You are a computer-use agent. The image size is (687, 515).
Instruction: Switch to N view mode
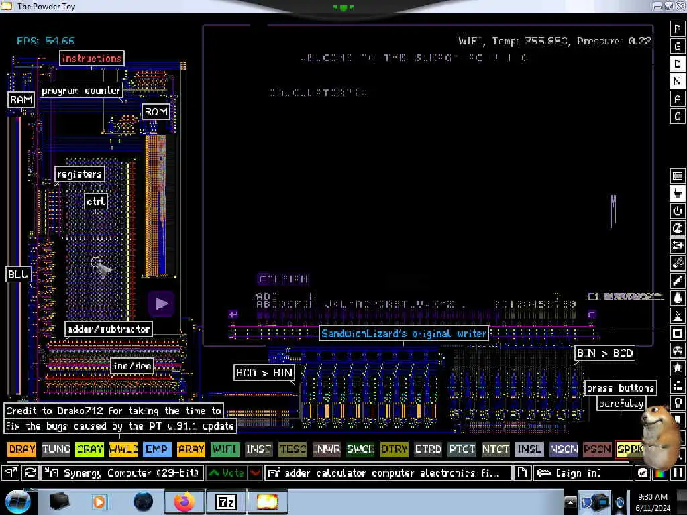pos(678,81)
